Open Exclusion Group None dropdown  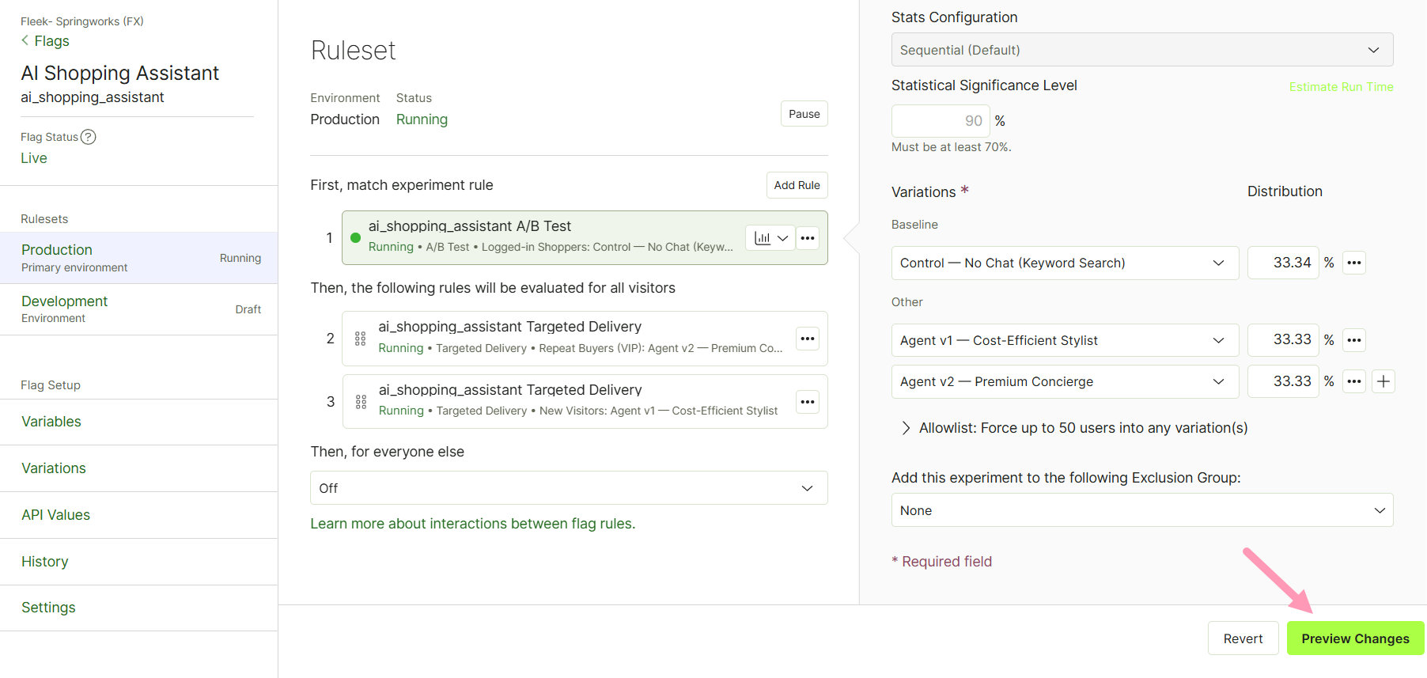coord(1142,510)
